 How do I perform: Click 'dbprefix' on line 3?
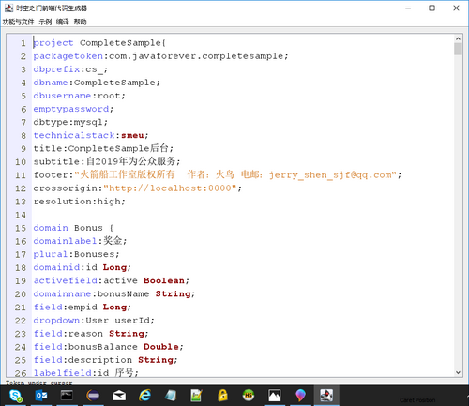click(x=56, y=69)
